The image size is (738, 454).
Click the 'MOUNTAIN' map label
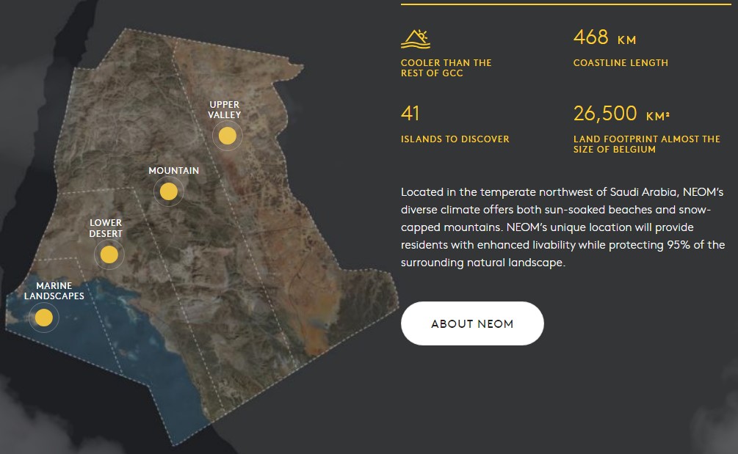pos(174,171)
